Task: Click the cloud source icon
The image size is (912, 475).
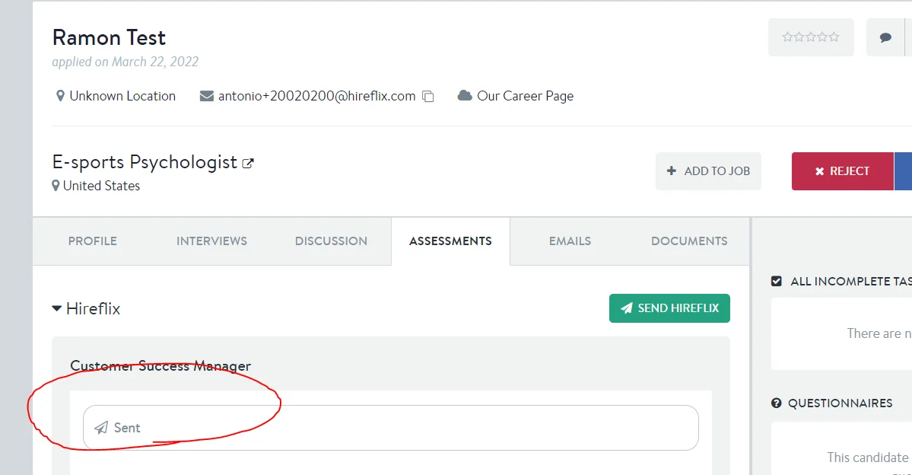Action: point(465,95)
